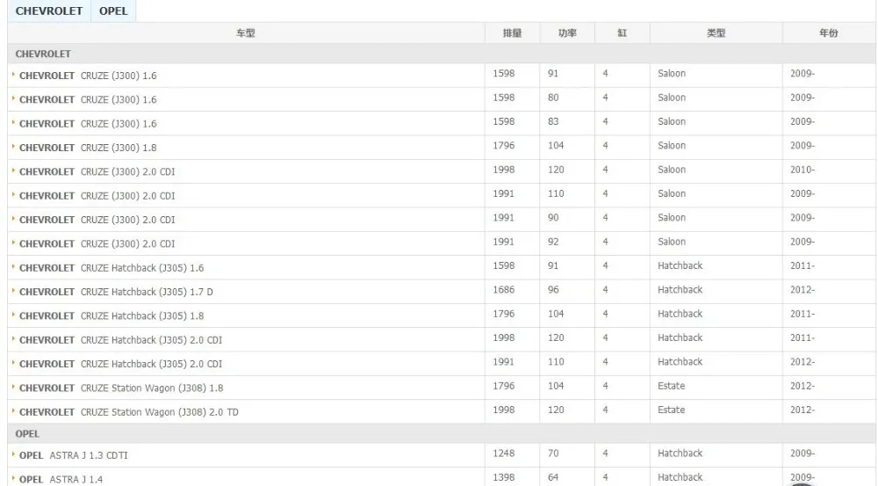Click the 排量 column header
Image resolution: width=878 pixels, height=486 pixels.
[x=512, y=33]
